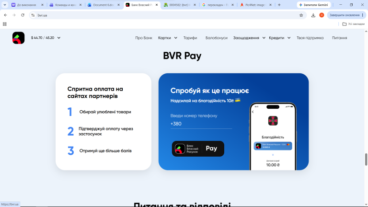Click the phone mockup image
This screenshot has height=207, width=368.
273,137
